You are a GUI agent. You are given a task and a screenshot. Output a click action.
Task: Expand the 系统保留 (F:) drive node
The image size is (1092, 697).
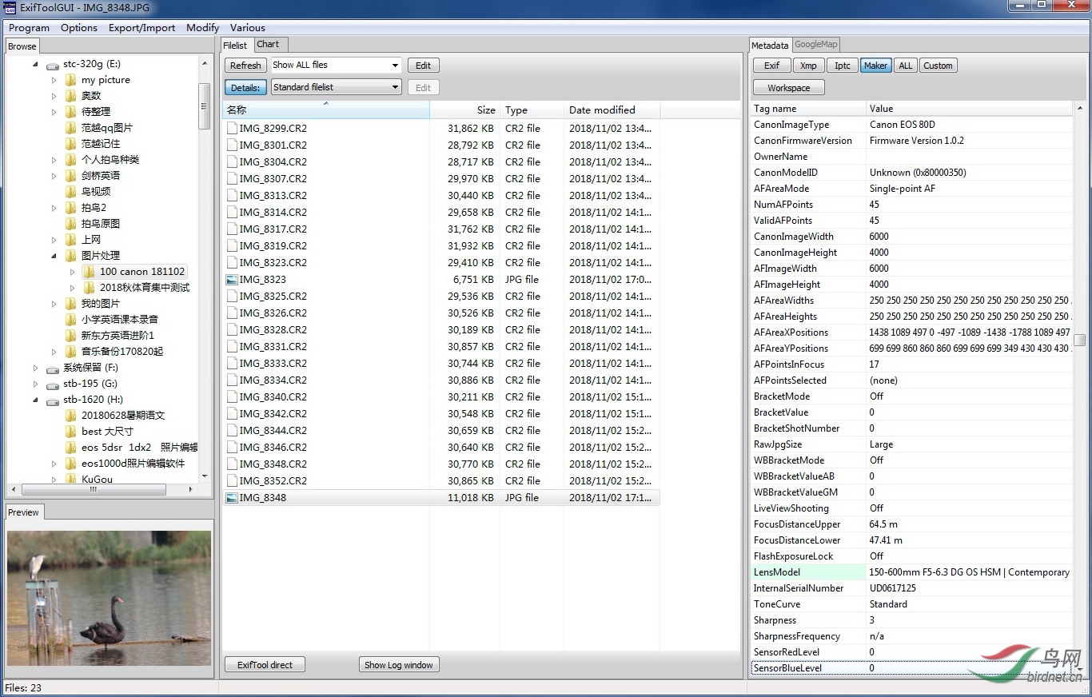pos(35,368)
